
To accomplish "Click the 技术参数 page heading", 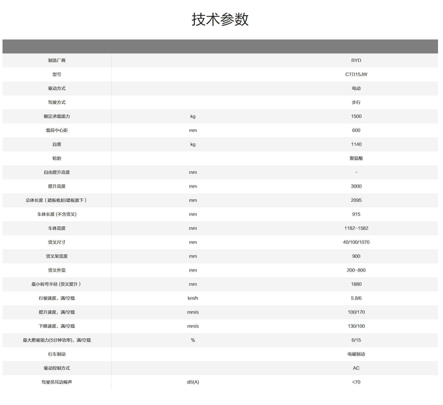I will 220,19.
